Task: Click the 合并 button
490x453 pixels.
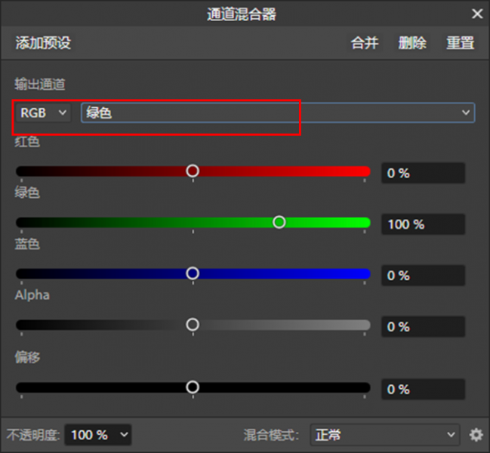Action: tap(365, 43)
